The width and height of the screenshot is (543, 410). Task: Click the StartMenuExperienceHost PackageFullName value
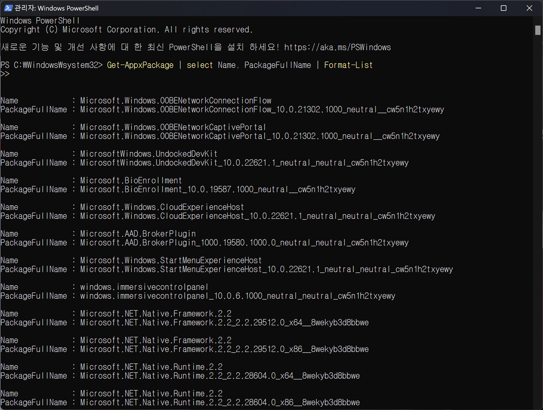click(x=266, y=269)
